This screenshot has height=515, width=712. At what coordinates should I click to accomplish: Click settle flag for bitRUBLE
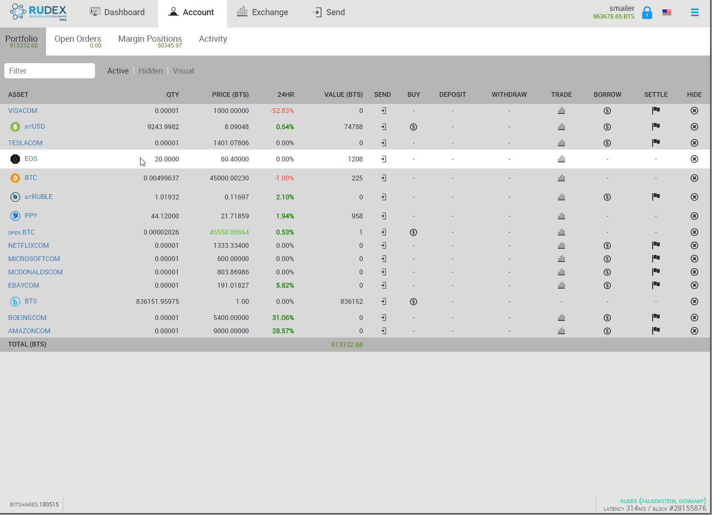(656, 197)
